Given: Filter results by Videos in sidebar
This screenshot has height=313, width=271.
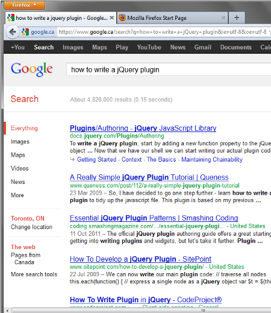Looking at the screenshot, I should (20, 168).
